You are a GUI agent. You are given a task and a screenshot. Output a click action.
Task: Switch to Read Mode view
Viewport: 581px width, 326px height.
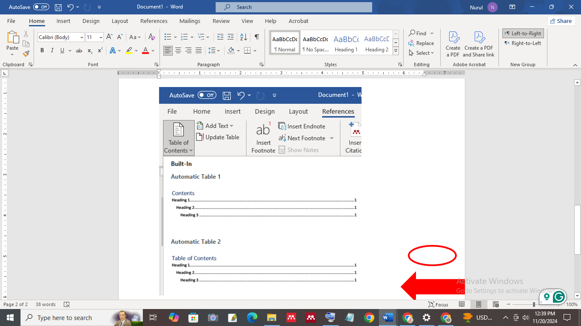(x=461, y=304)
